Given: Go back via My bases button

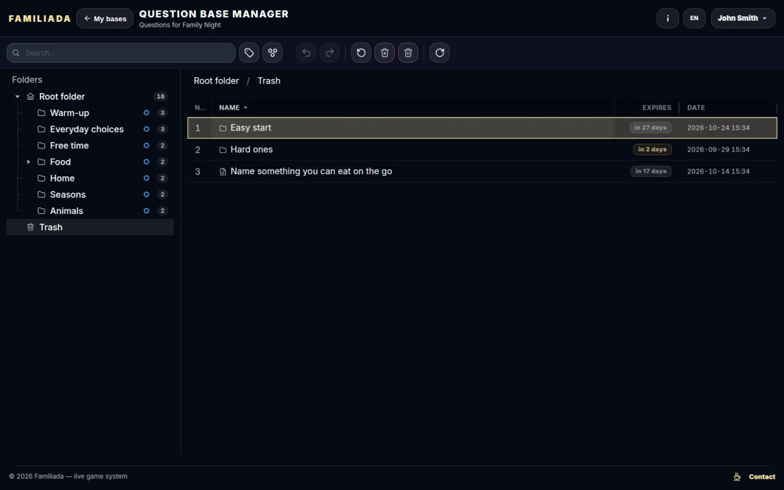Looking at the screenshot, I should pos(105,18).
